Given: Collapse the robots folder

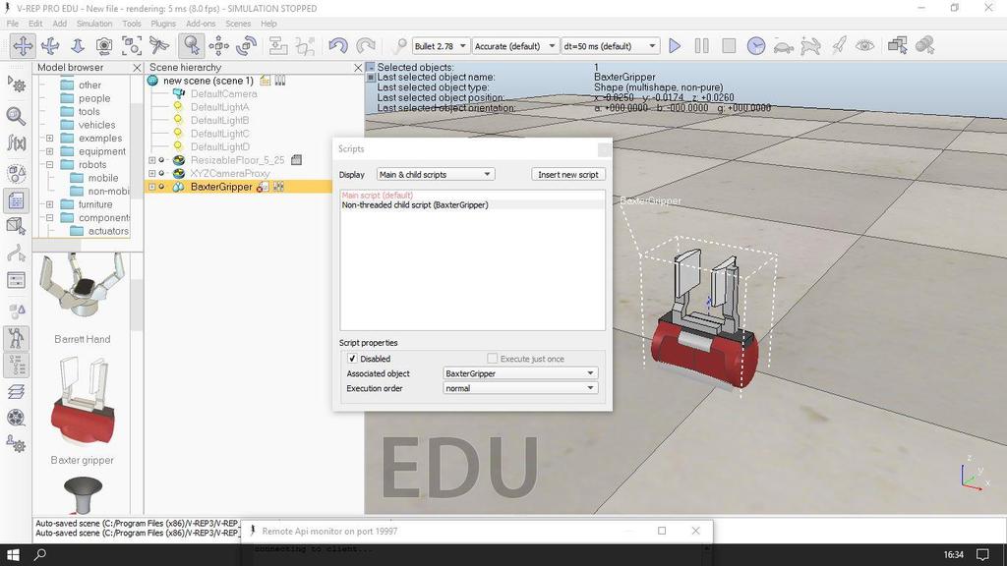Looking at the screenshot, I should click(x=49, y=165).
